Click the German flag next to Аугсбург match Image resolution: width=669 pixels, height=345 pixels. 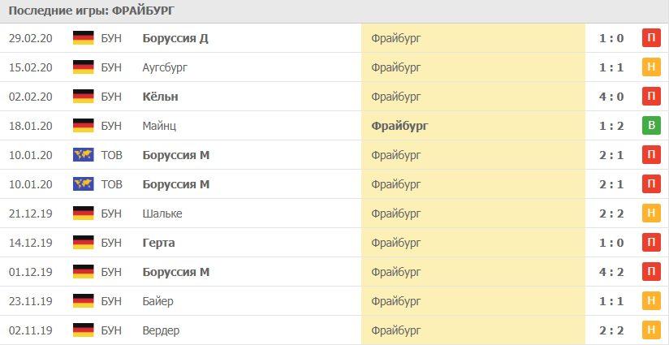coord(84,67)
